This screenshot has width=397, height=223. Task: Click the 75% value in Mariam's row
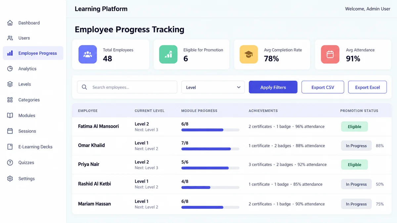coord(380,204)
